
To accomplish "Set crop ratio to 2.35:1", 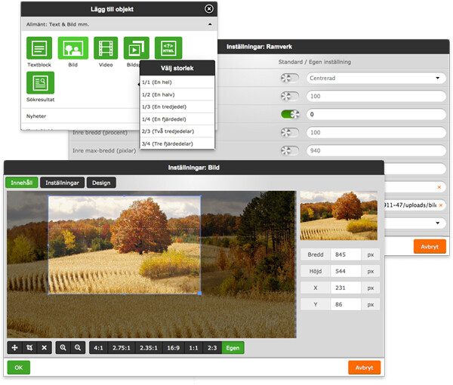I will 149,348.
